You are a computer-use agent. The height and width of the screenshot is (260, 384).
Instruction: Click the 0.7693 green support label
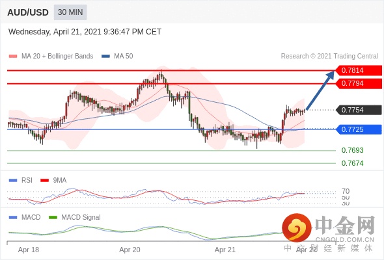352,150
